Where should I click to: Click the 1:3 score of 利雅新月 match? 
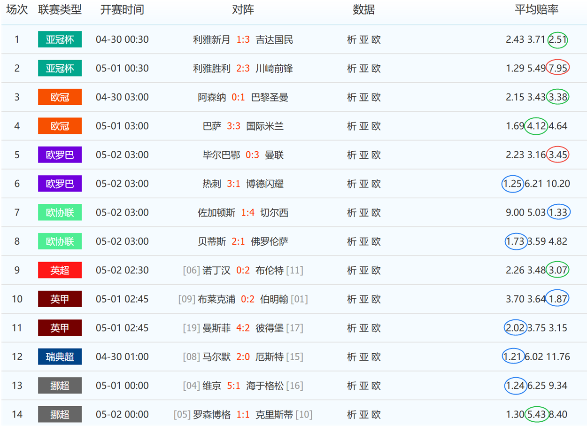pyautogui.click(x=243, y=40)
